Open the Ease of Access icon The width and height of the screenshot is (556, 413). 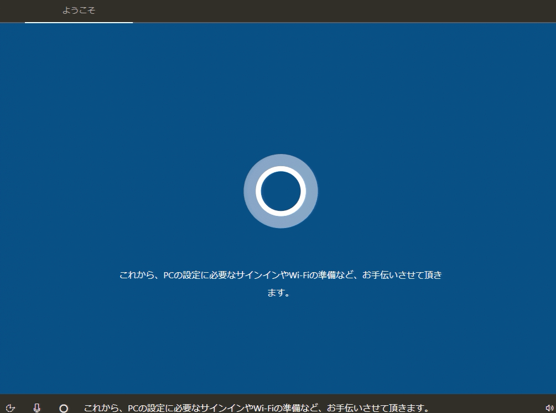tap(11, 408)
